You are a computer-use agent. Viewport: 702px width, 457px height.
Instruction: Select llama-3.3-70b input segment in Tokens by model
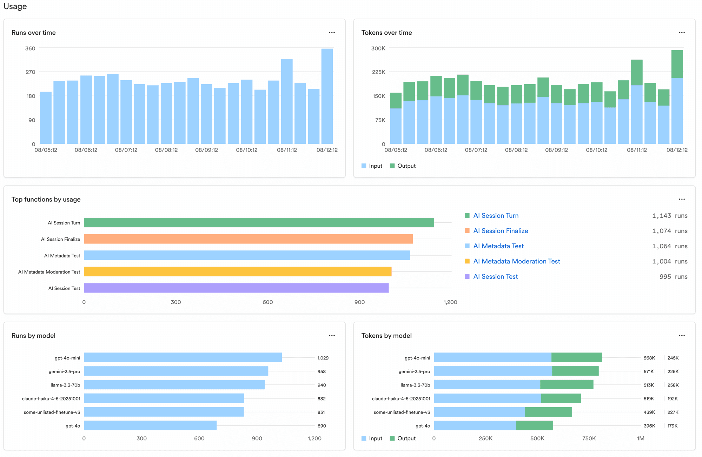487,385
